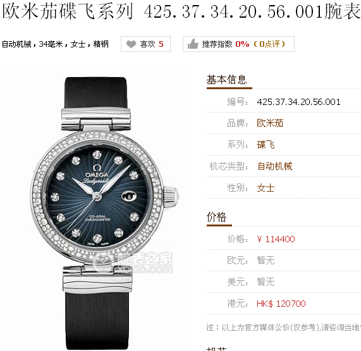Click the thumbs-up icon beside 推荐指数
Screen dimensions: 361x351
[193, 44]
